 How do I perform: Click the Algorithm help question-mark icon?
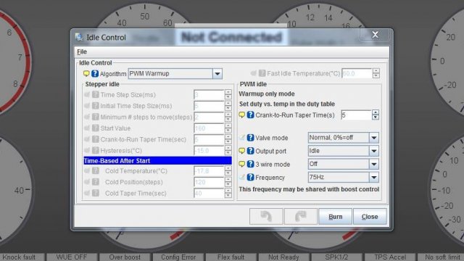point(95,74)
